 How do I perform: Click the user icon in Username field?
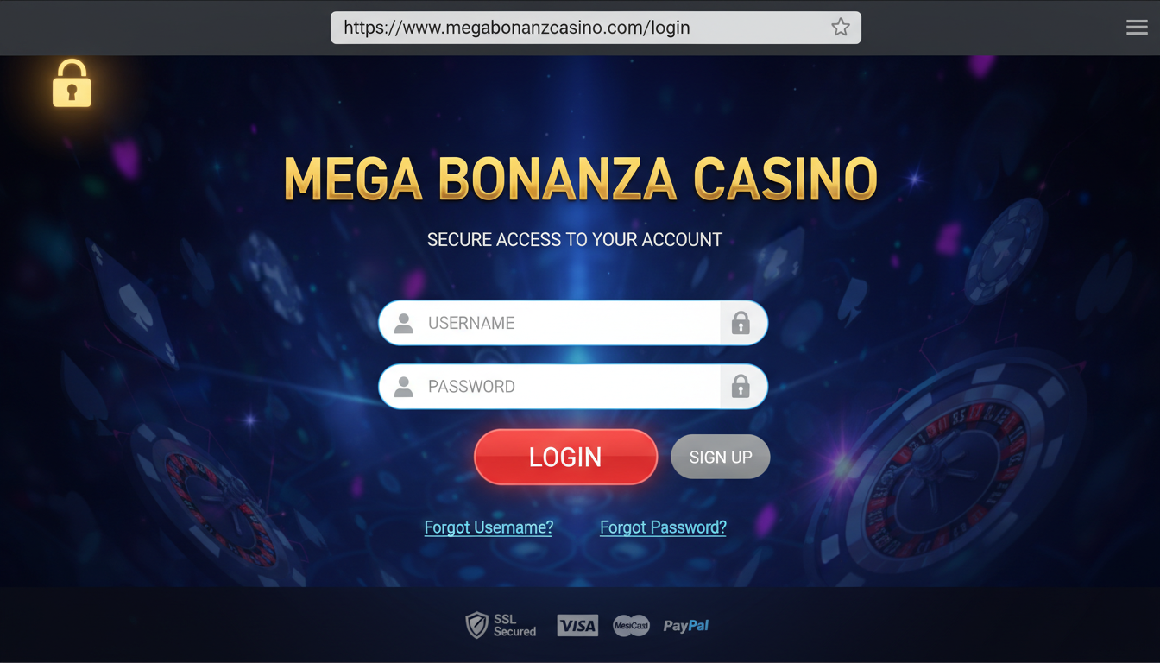pyautogui.click(x=403, y=324)
